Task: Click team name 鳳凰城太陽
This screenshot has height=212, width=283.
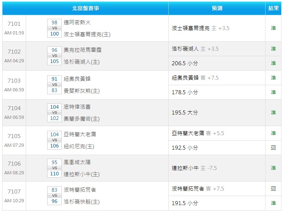Action: click(x=77, y=162)
